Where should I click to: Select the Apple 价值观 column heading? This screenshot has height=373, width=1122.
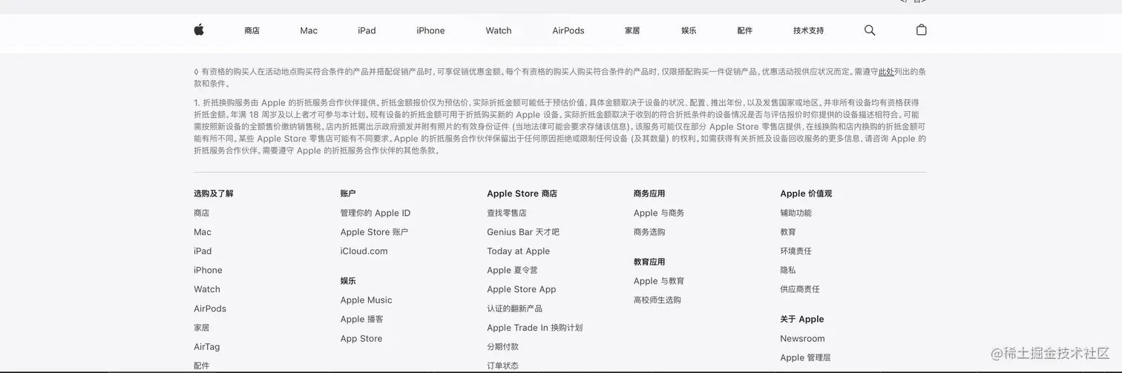[806, 194]
